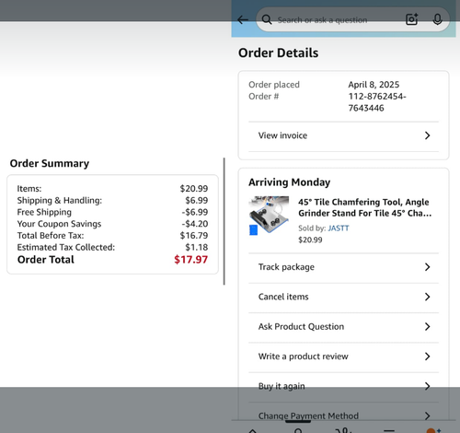Select the Items $20.99 amount
Viewport: 460px width, 433px height.
(x=194, y=189)
